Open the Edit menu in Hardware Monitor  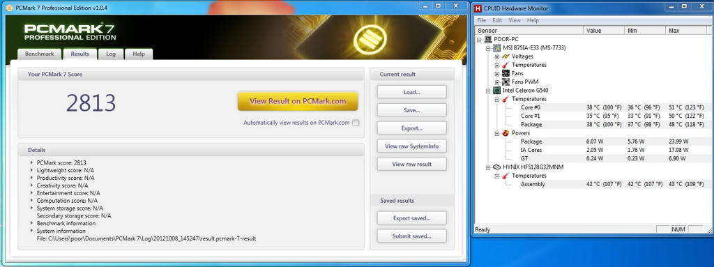[x=497, y=20]
